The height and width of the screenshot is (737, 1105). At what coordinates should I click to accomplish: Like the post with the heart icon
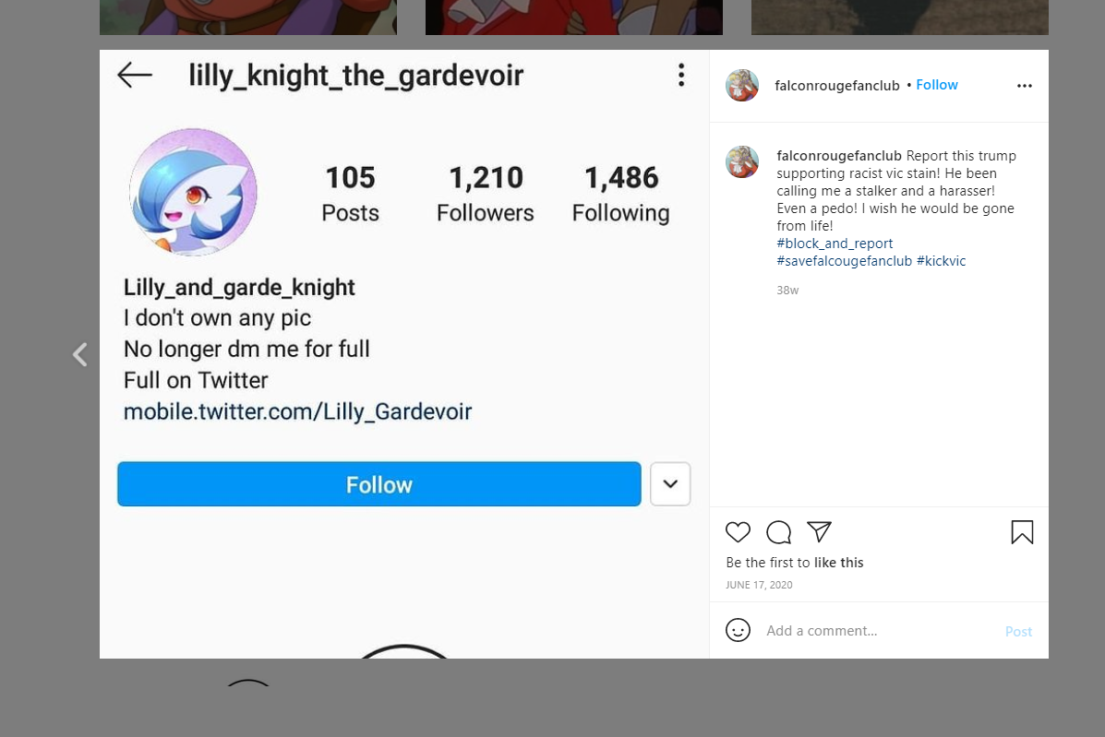tap(738, 532)
